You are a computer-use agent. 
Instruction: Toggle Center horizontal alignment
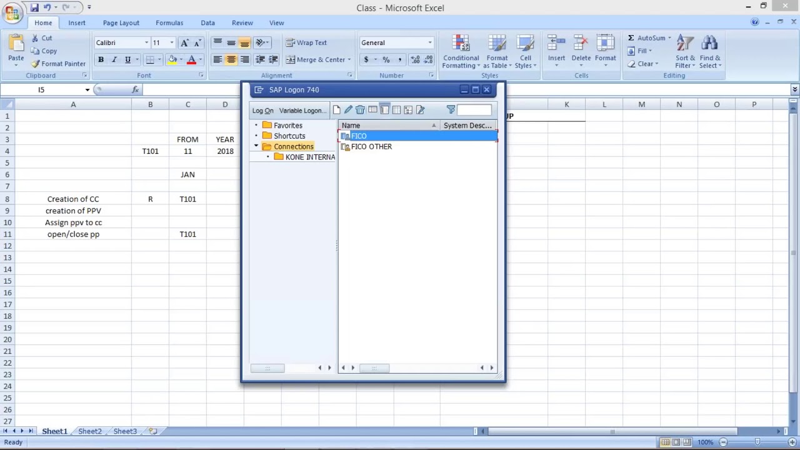pyautogui.click(x=231, y=59)
